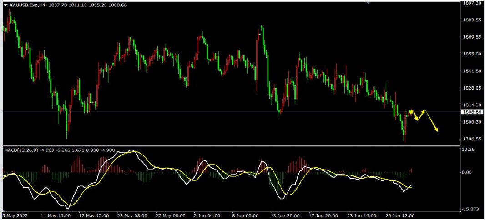The height and width of the screenshot is (220, 485).
Task: Click the 1786.55 price scale label
Action: (x=472, y=139)
